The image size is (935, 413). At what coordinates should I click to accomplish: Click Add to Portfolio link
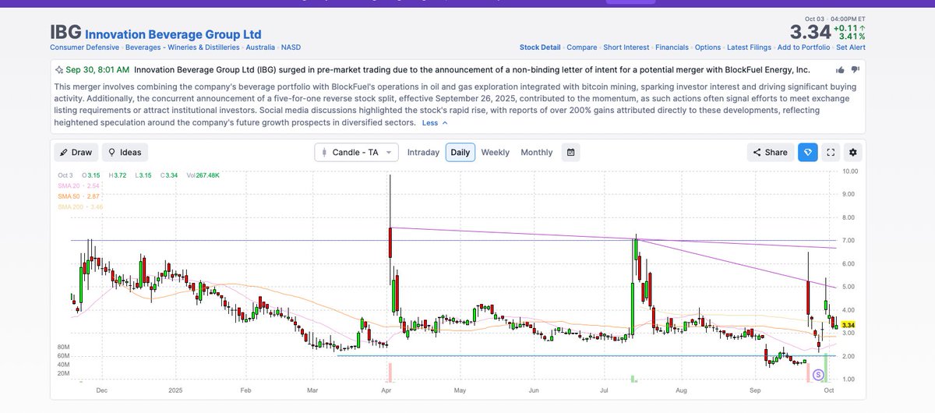click(x=803, y=48)
